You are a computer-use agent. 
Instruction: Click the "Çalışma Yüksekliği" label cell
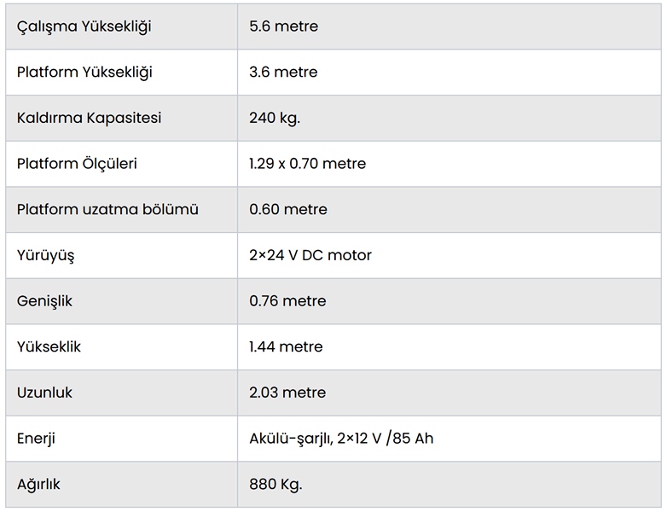pyautogui.click(x=84, y=26)
